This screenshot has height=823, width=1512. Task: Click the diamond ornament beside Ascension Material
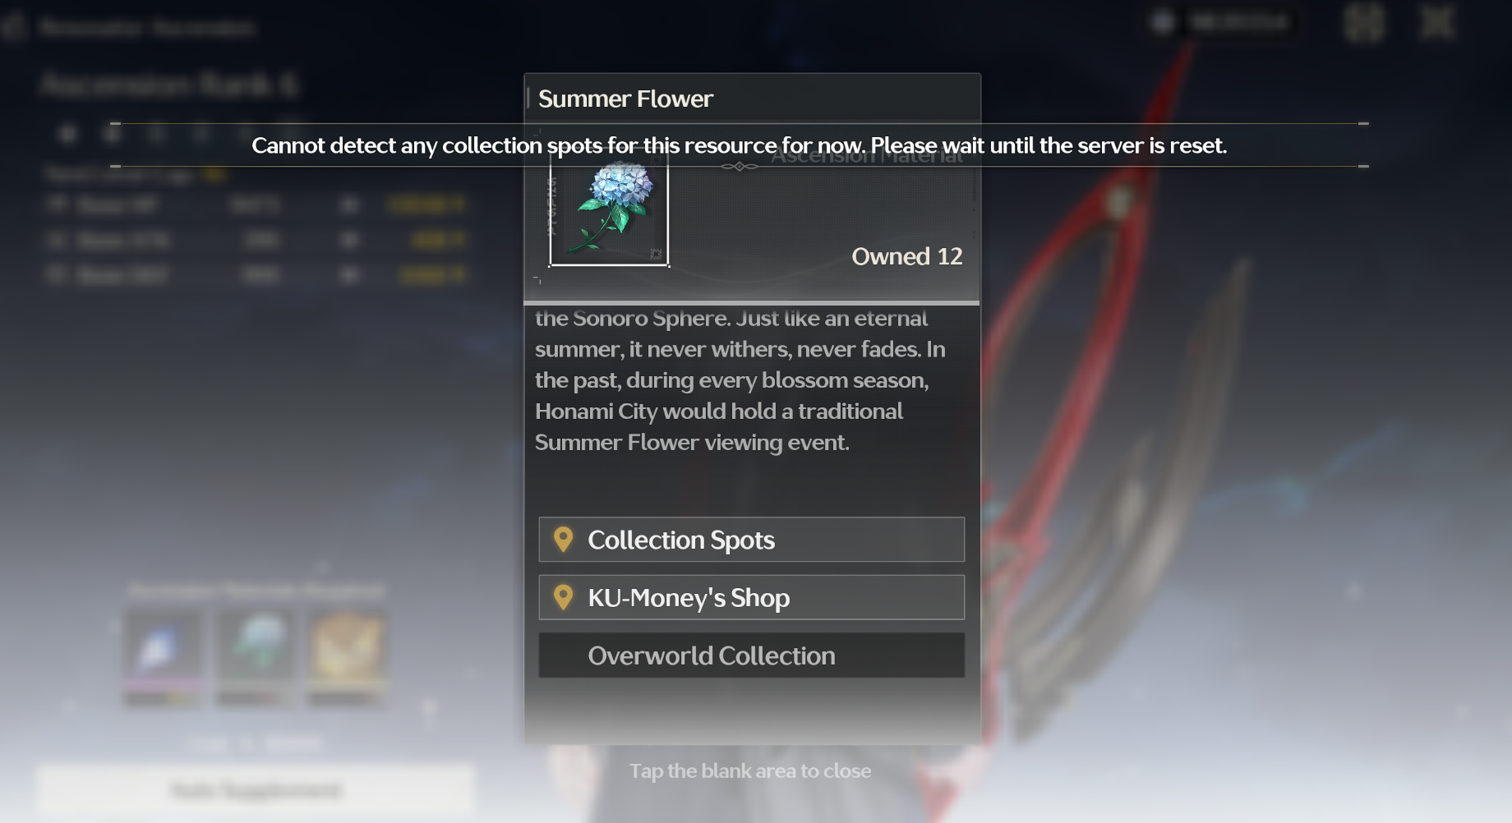click(x=740, y=167)
